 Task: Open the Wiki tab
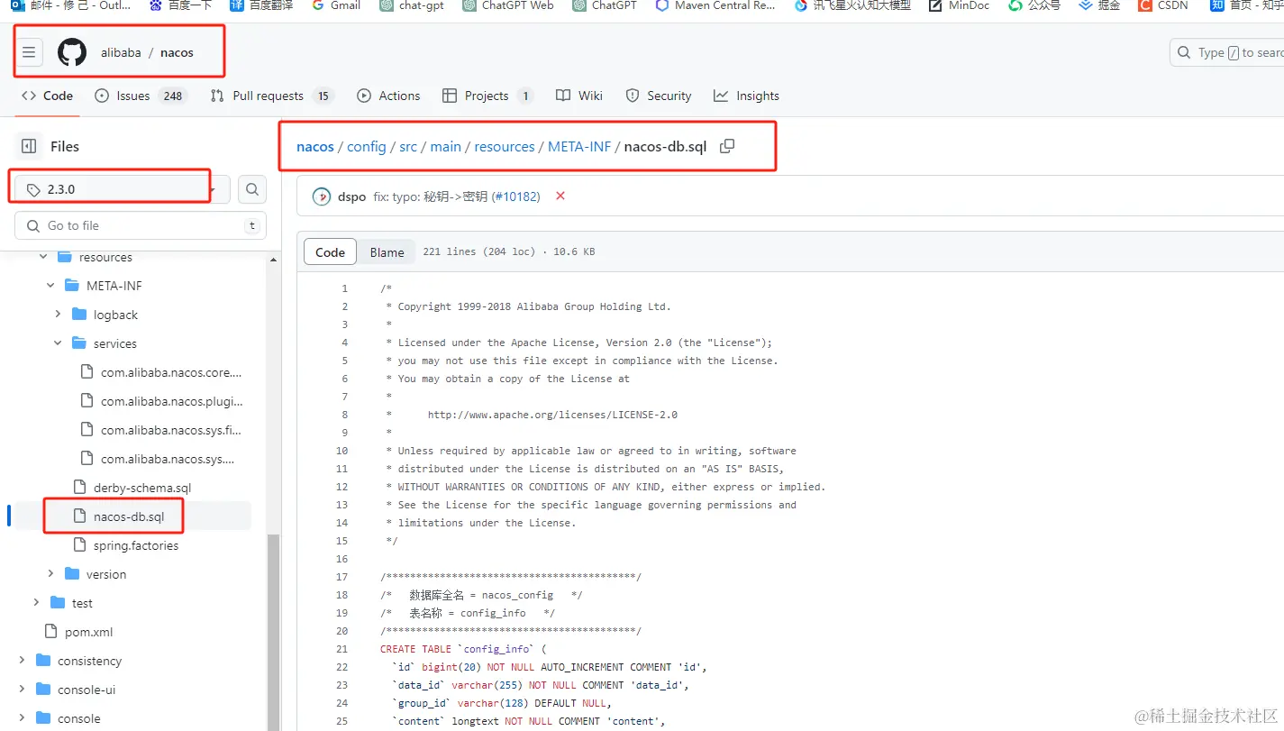579,96
